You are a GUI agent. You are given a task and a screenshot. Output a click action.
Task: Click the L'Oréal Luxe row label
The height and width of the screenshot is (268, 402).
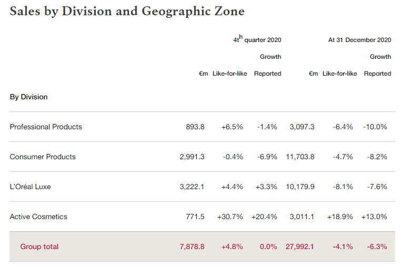(30, 187)
